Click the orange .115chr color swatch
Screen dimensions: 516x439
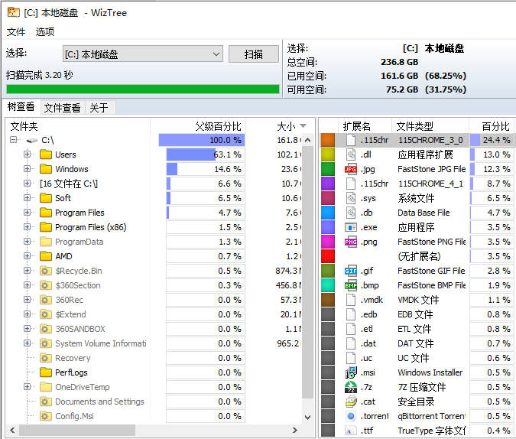(x=328, y=140)
